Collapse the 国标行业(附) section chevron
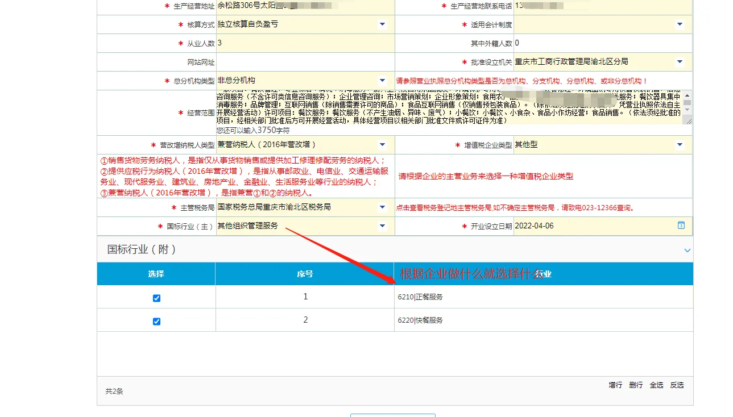This screenshot has width=733, height=417. click(687, 251)
